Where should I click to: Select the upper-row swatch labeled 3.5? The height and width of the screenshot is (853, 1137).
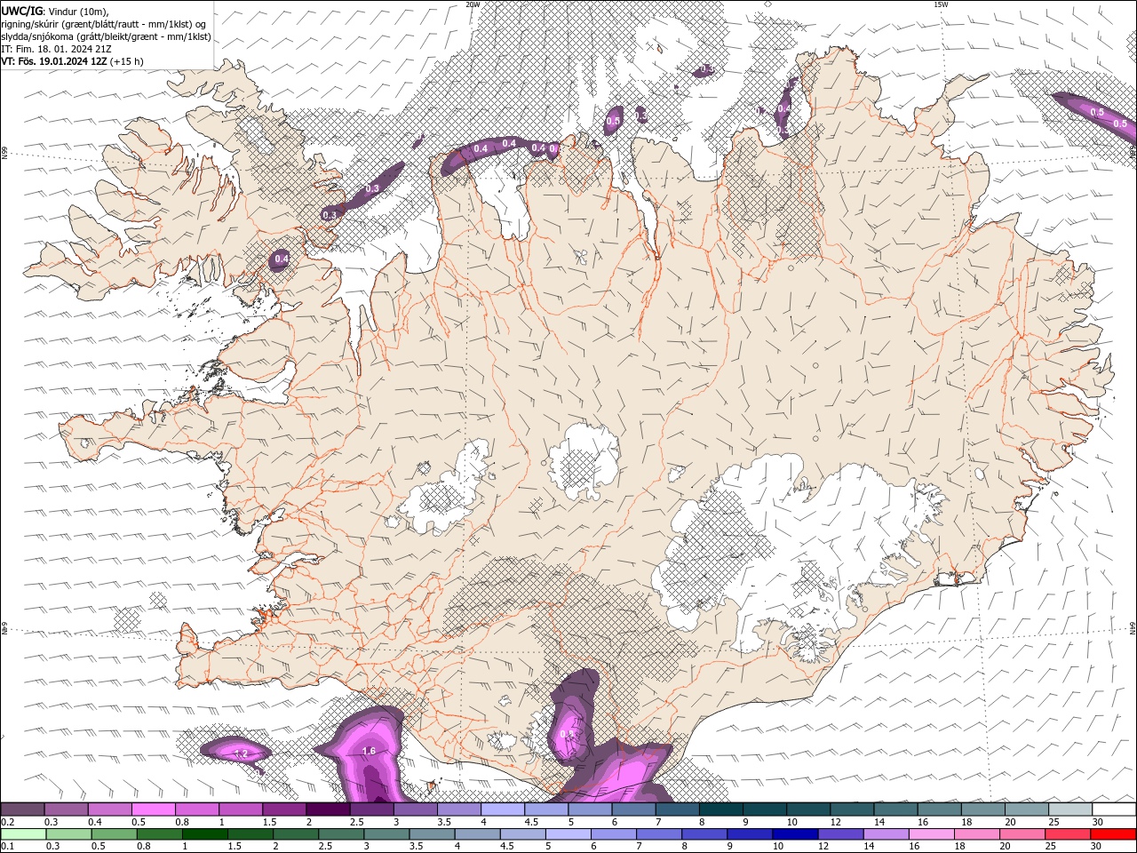[x=459, y=809]
